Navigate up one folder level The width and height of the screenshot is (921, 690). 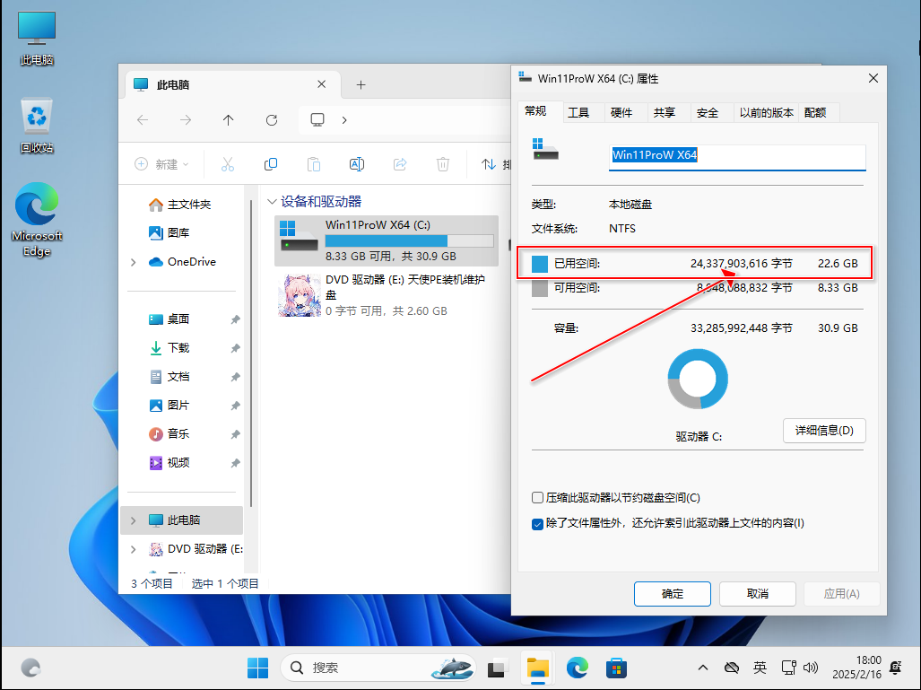click(x=229, y=120)
